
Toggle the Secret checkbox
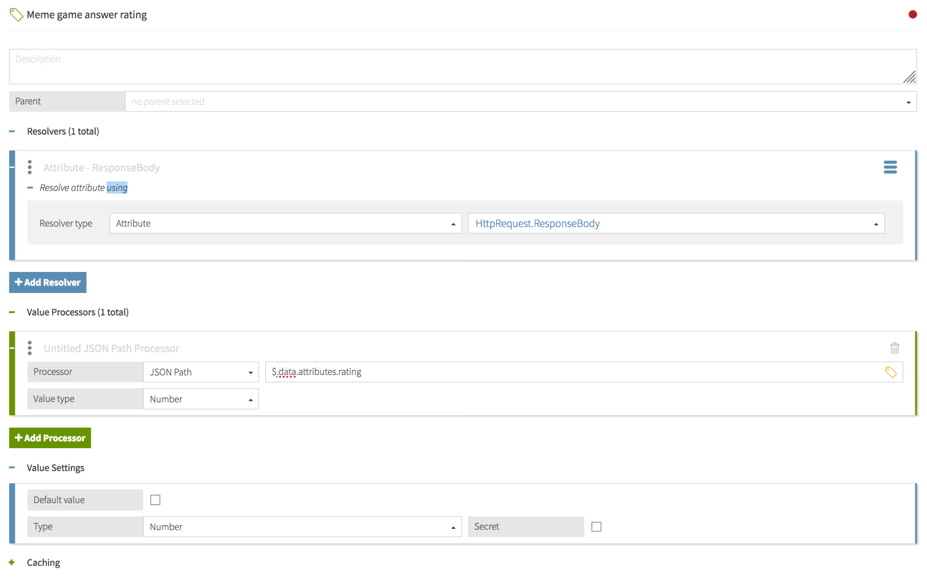596,527
